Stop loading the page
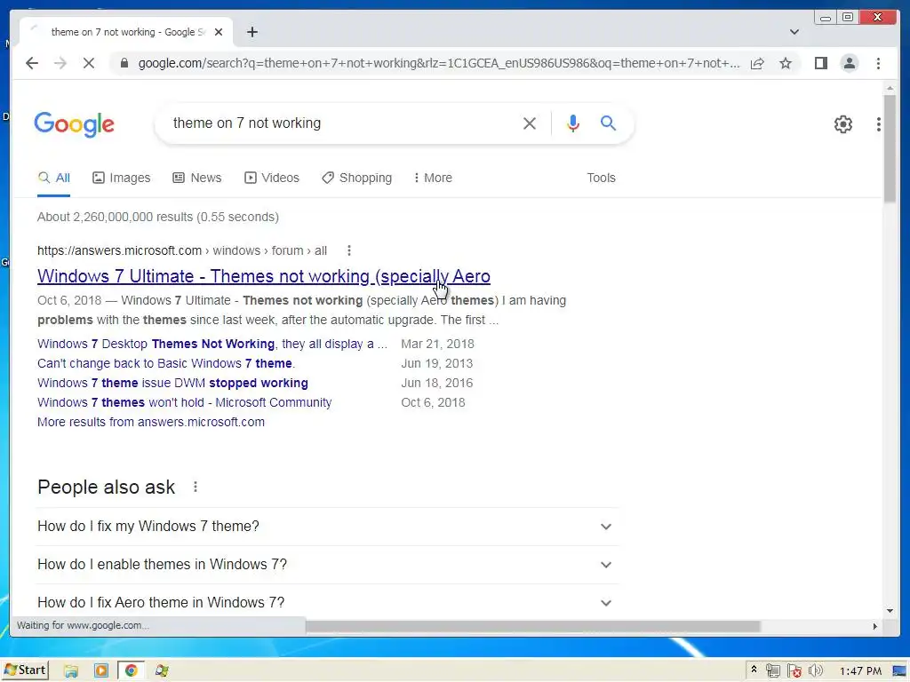The image size is (910, 682). click(89, 63)
